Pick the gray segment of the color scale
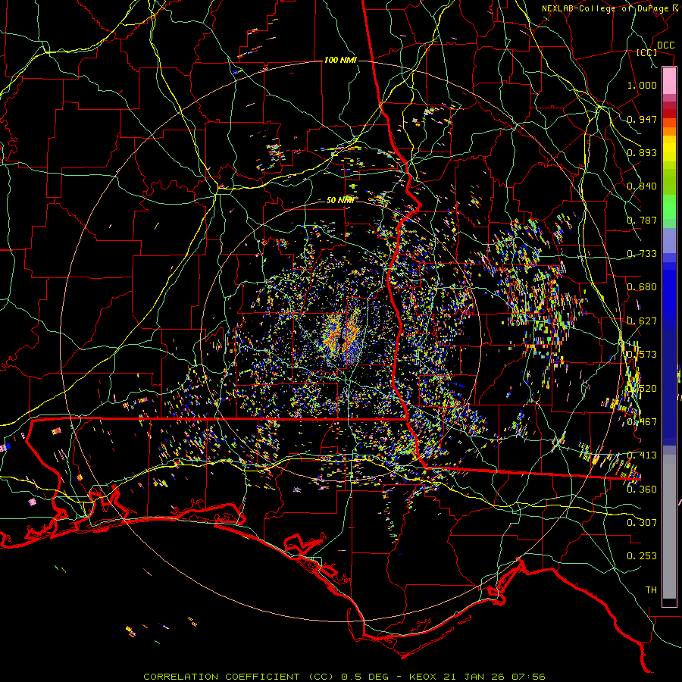 pyautogui.click(x=669, y=527)
